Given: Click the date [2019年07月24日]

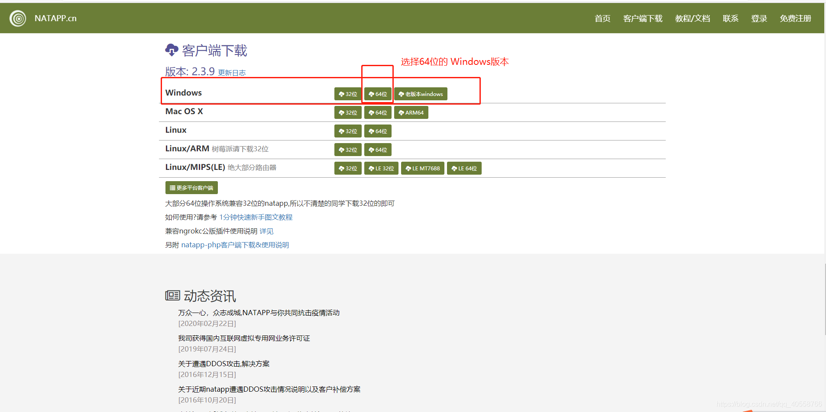Looking at the screenshot, I should [x=207, y=349].
